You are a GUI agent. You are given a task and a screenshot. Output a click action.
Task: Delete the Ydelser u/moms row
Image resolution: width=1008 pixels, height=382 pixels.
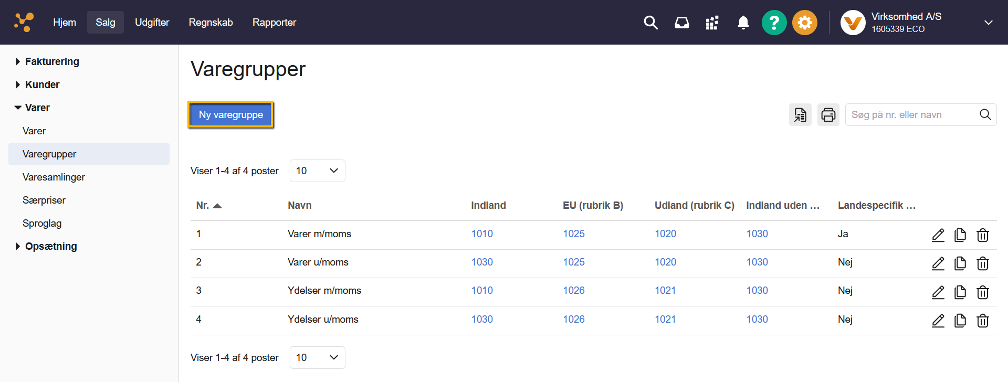point(982,320)
